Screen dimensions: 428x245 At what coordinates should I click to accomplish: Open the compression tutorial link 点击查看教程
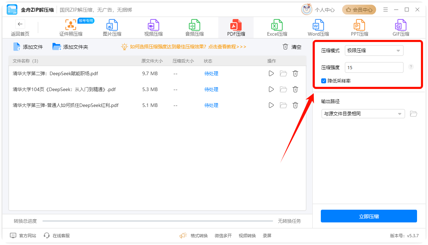[x=227, y=47]
